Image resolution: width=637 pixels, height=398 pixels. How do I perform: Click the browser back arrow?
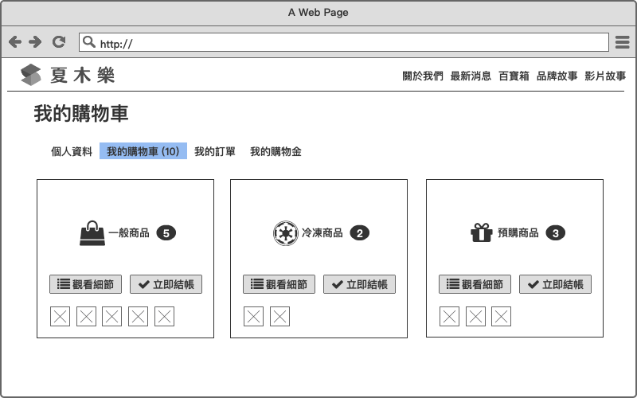click(15, 42)
